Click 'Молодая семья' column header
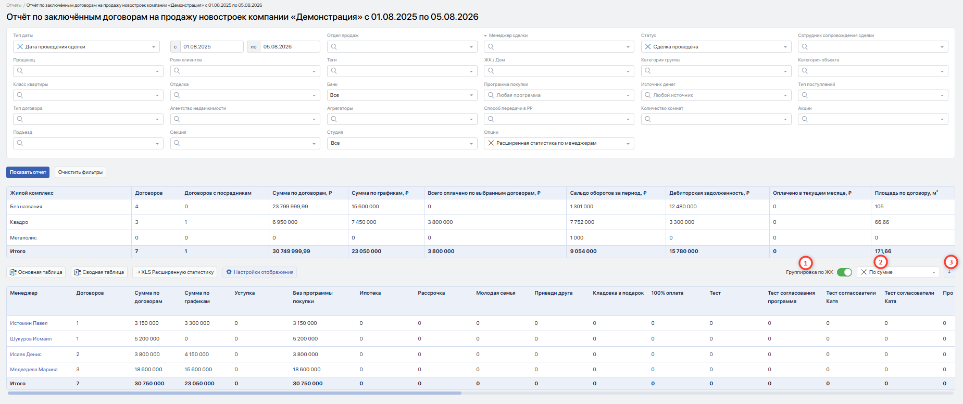Viewport: 963px width, 404px height. (x=496, y=293)
